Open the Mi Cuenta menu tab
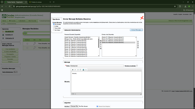Screen dimensions: 195x109 point(12,21)
